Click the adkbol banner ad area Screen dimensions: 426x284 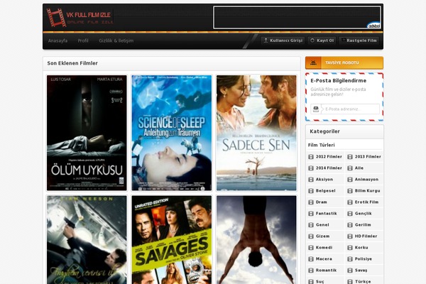297,18
